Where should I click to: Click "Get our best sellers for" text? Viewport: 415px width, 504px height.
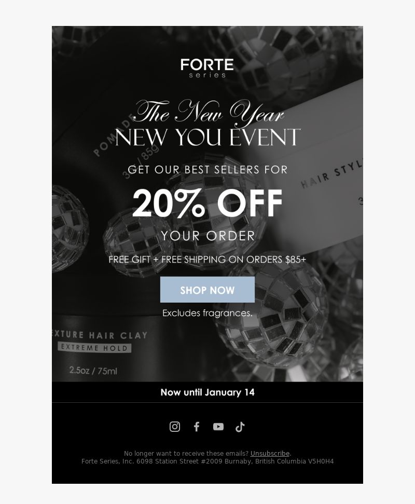208,170
